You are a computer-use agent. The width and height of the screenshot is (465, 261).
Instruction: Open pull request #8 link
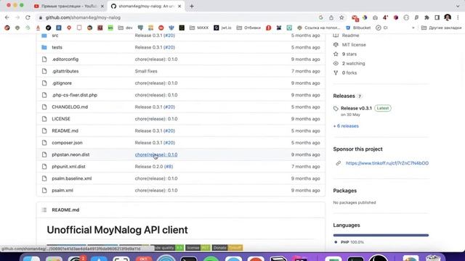click(x=169, y=167)
